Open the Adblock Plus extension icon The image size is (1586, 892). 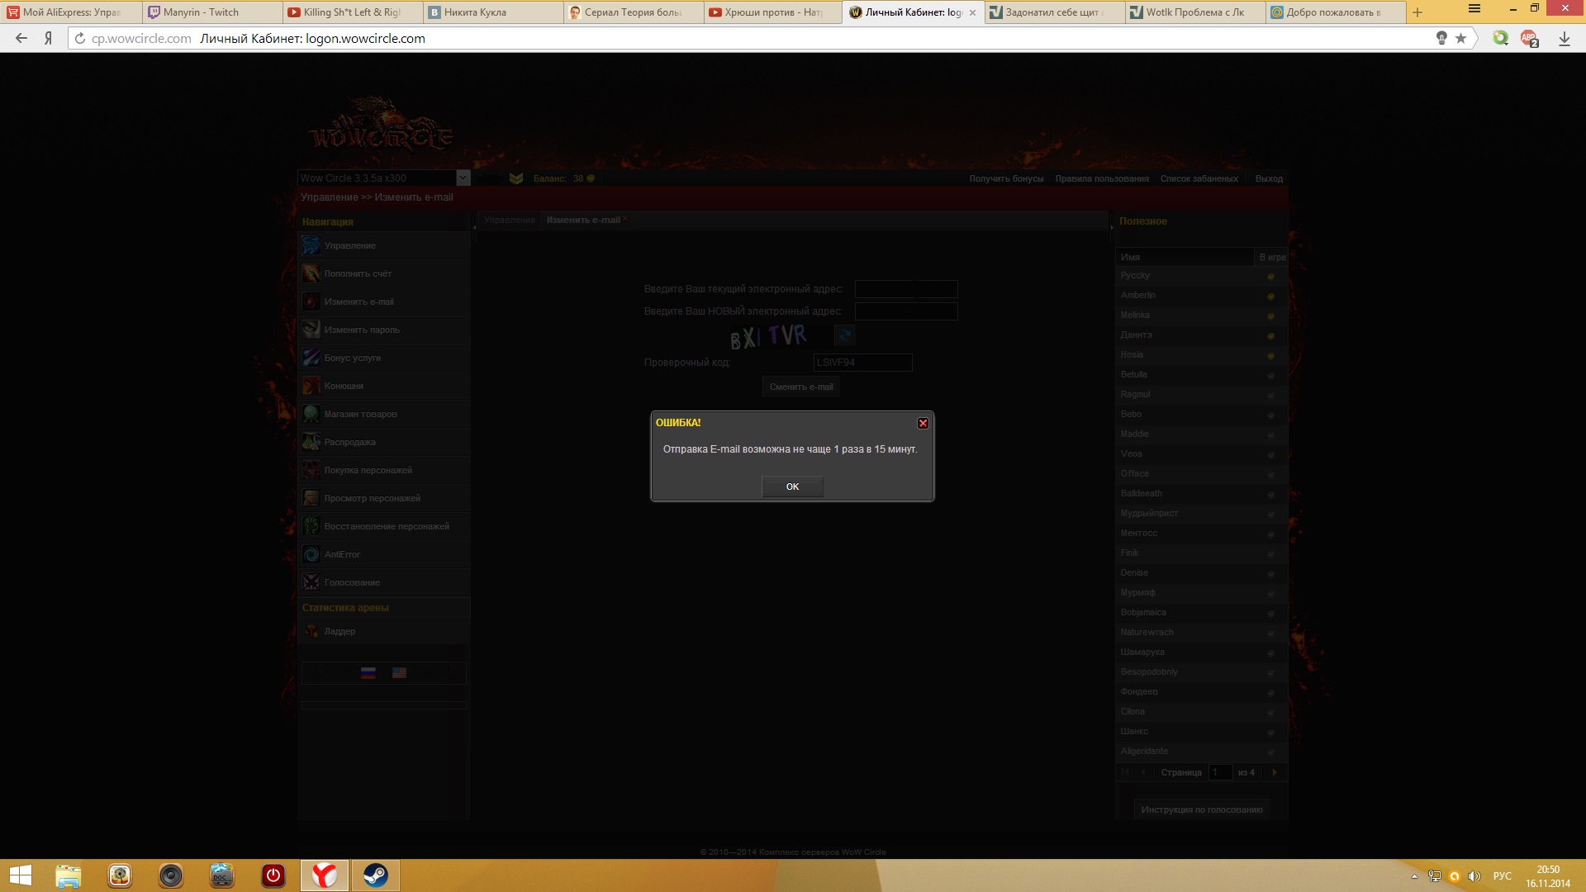[x=1529, y=38]
